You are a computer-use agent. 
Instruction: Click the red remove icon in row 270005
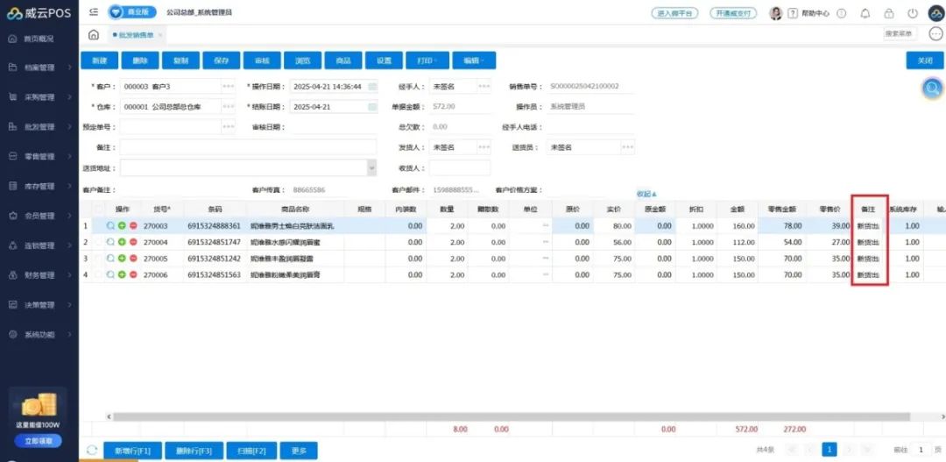133,259
